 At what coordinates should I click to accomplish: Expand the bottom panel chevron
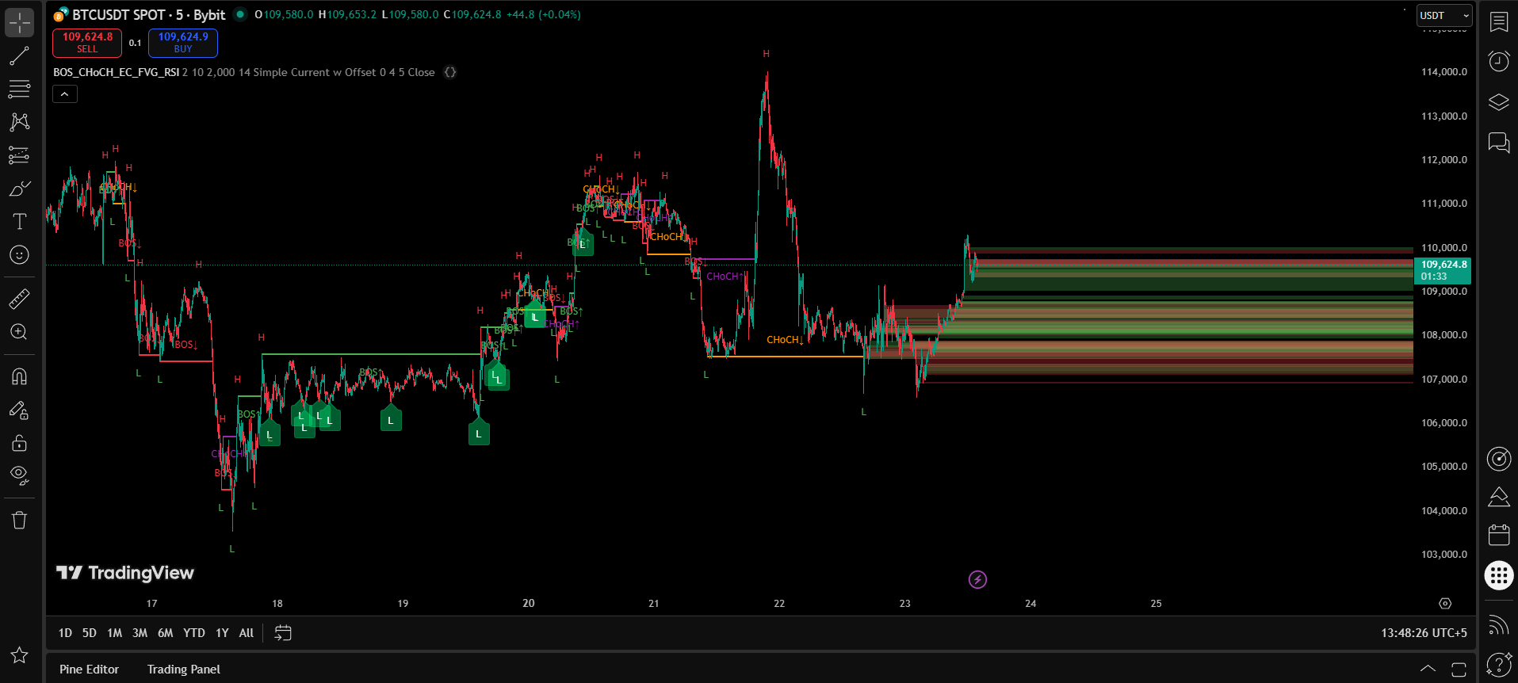coord(1428,669)
